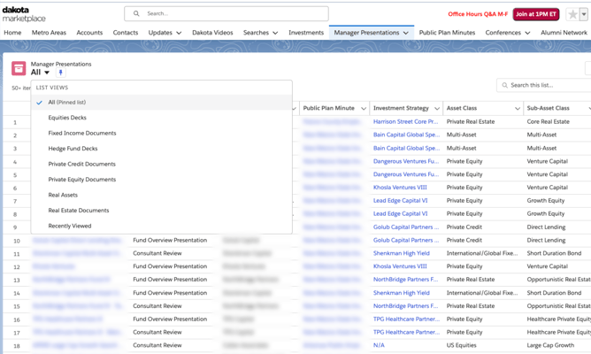This screenshot has width=591, height=354.
Task: Open N/A strategy link in row 18
Action: click(x=379, y=345)
